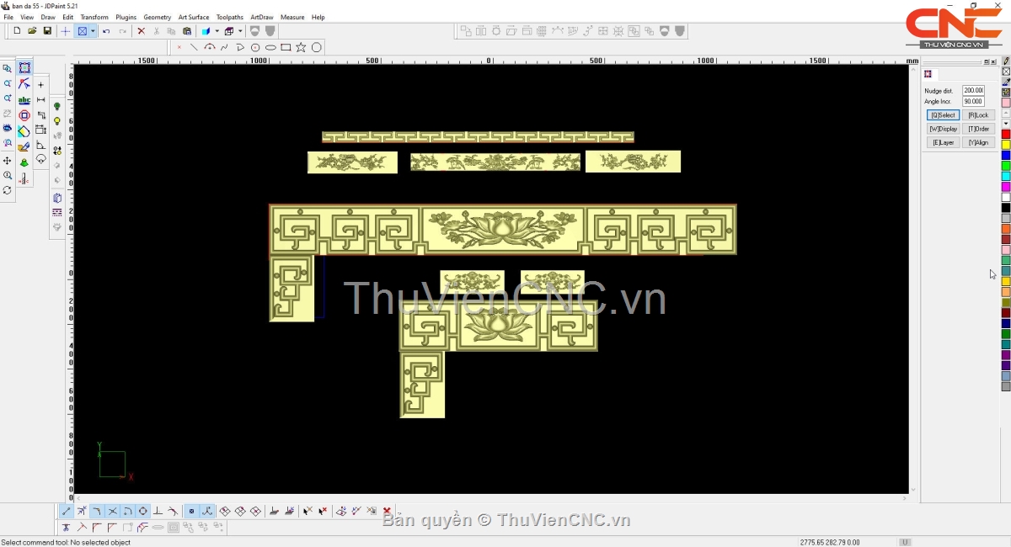The width and height of the screenshot is (1011, 547).
Task: Open the Art Surface menu
Action: click(194, 17)
